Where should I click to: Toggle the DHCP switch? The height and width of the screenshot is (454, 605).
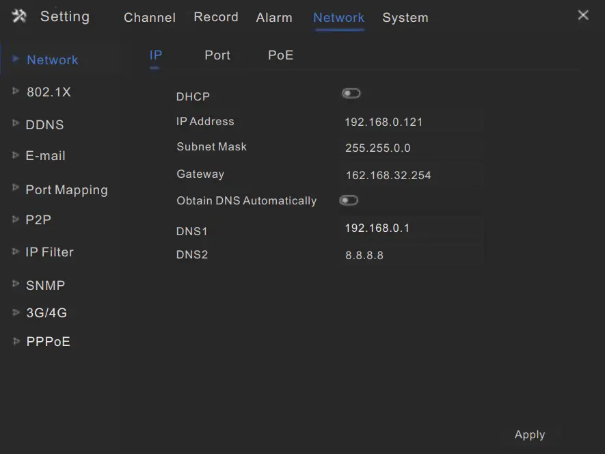click(x=351, y=94)
